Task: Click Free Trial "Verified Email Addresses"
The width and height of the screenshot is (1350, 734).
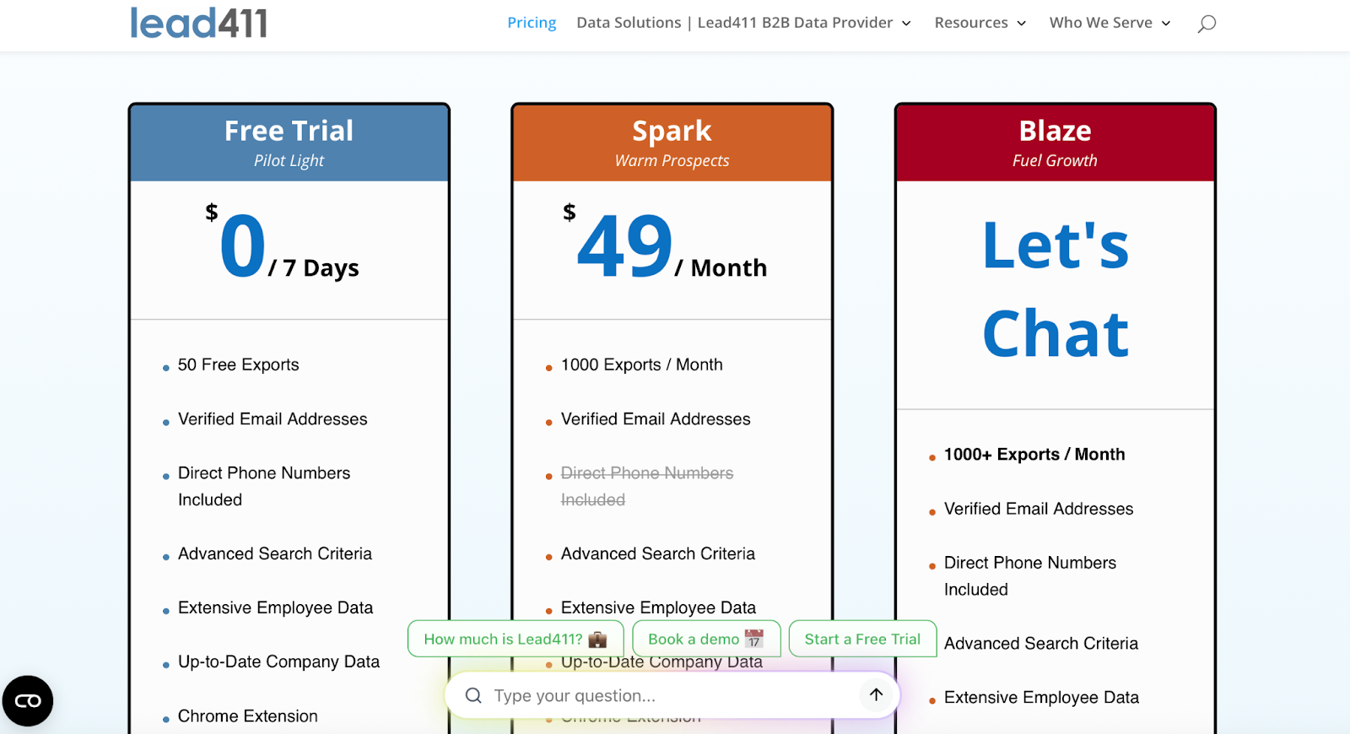Action: pyautogui.click(x=273, y=418)
